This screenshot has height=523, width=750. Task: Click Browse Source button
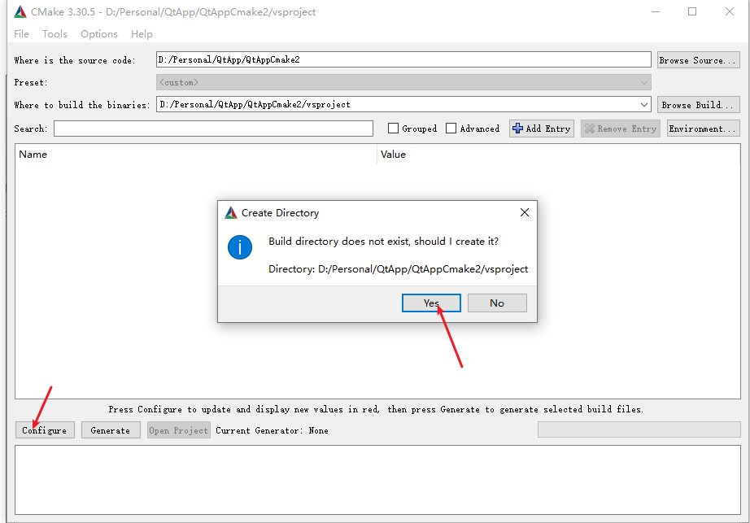[x=697, y=60]
